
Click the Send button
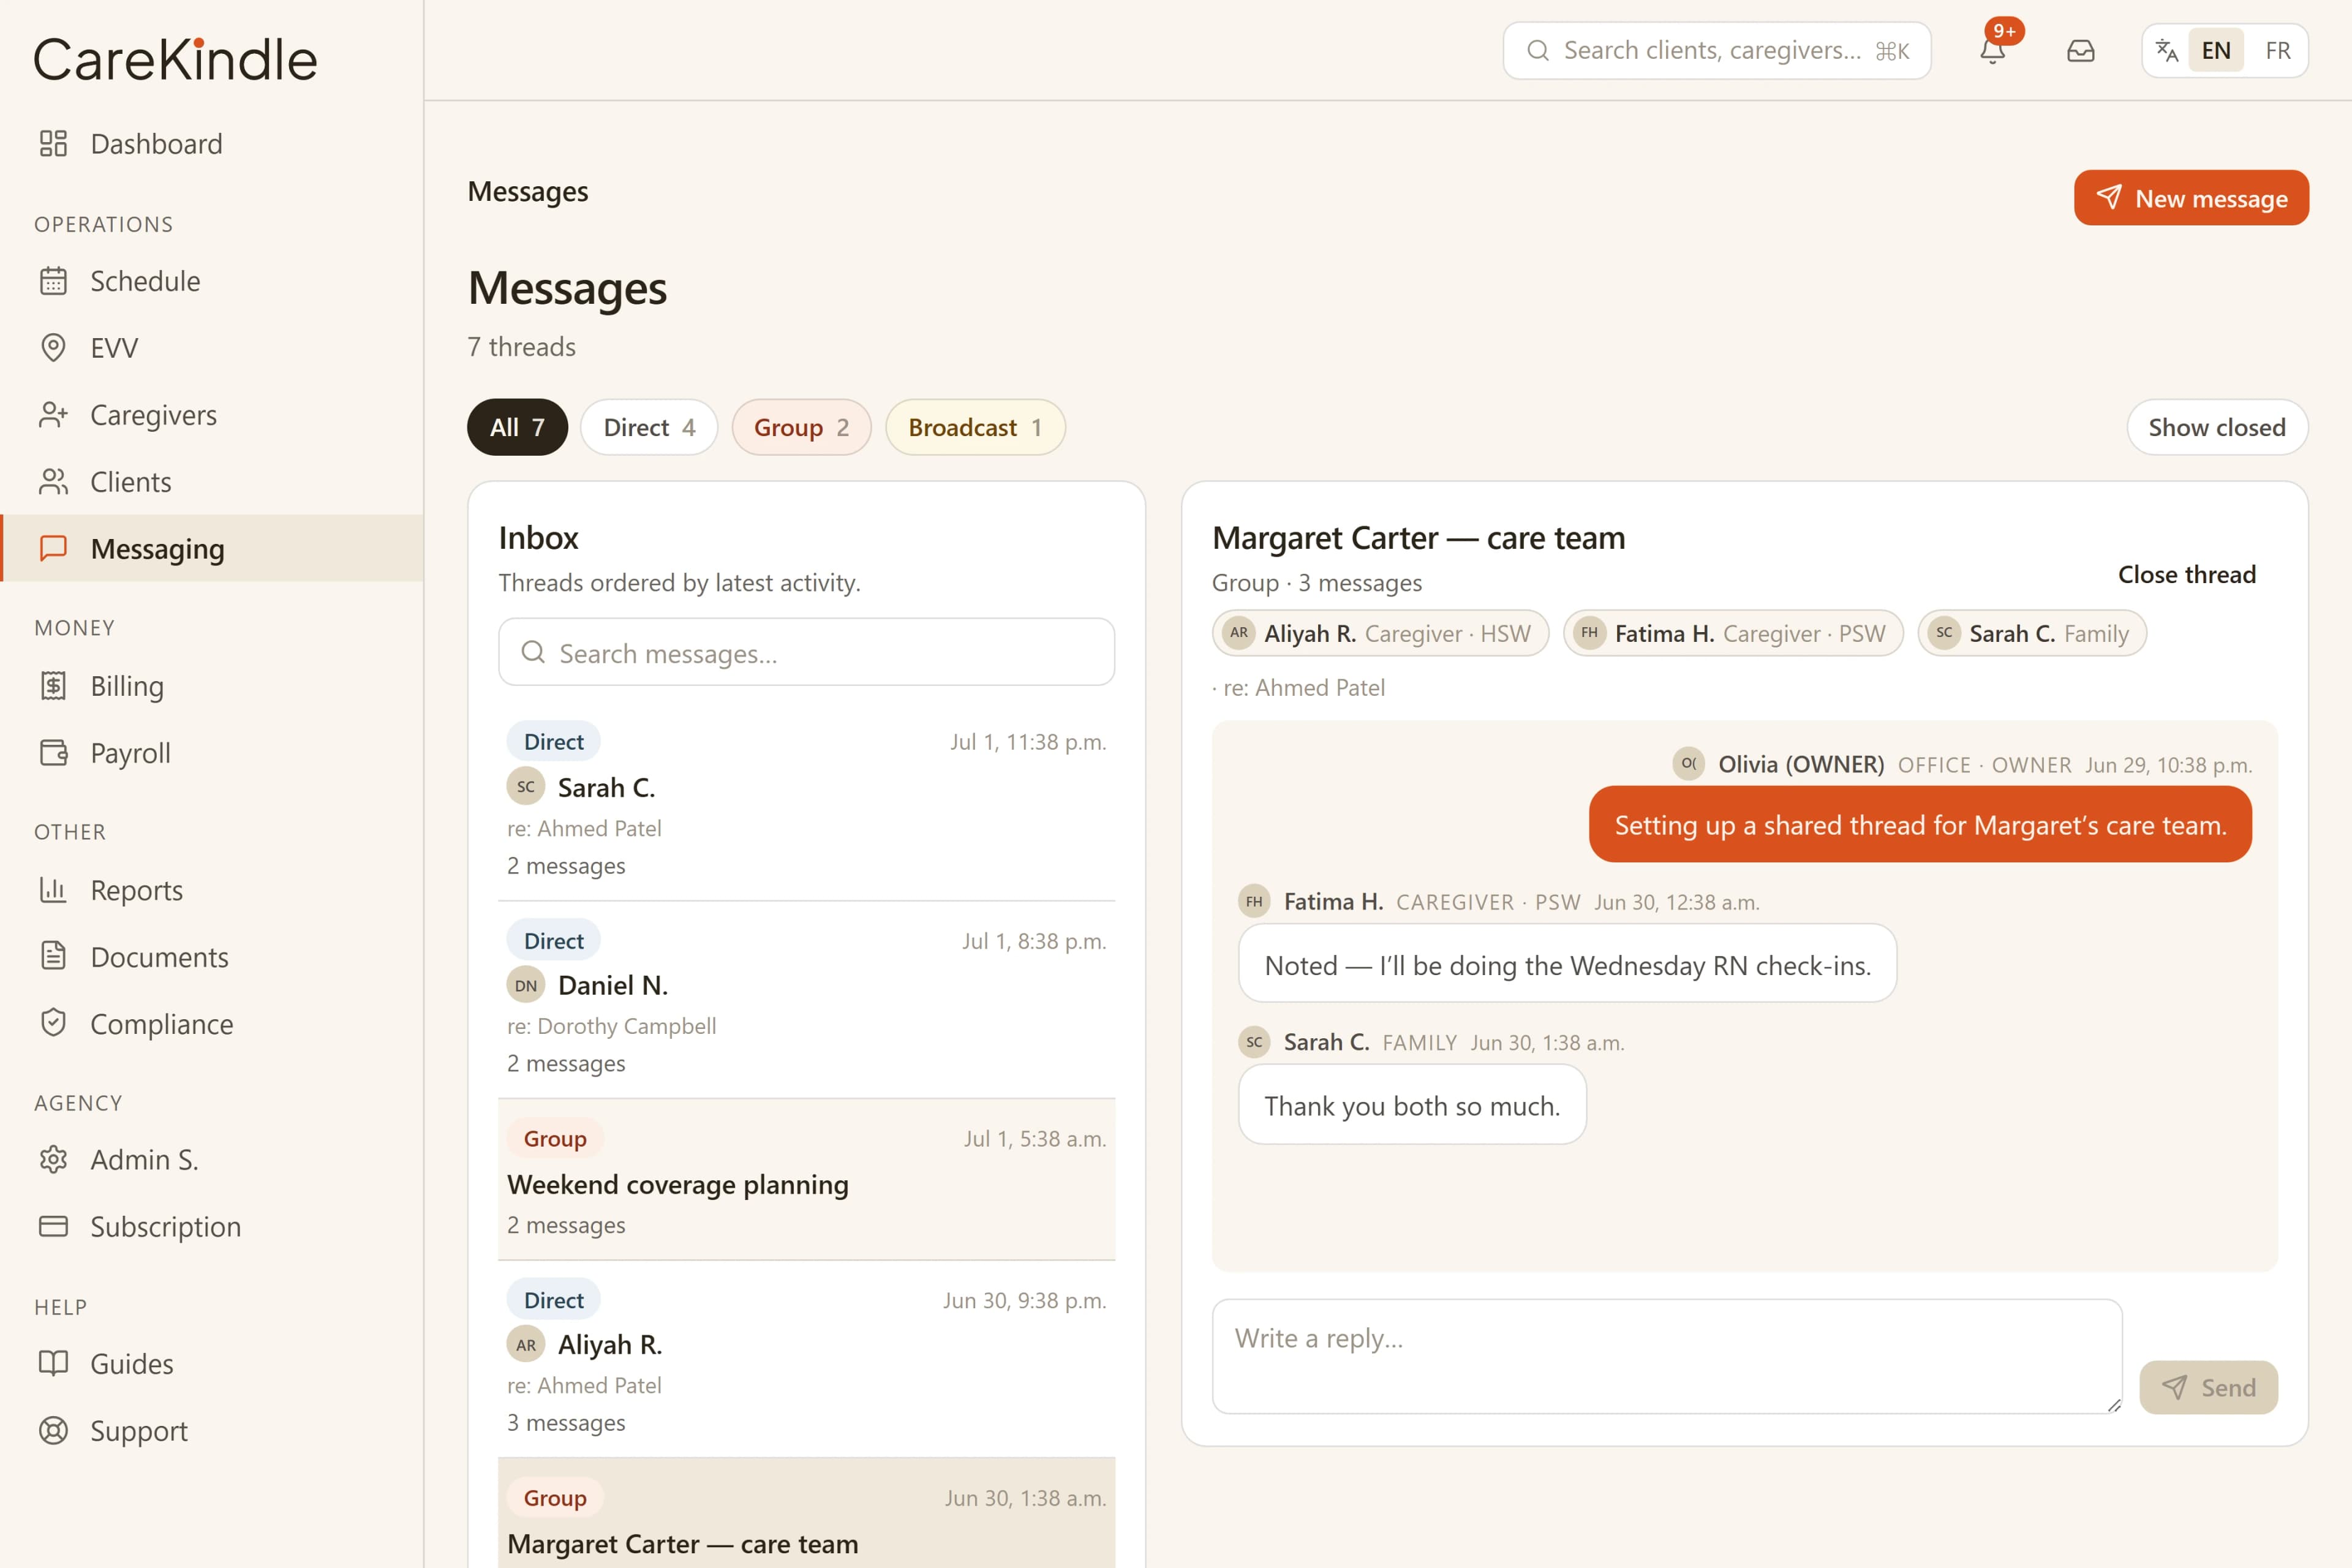point(2208,1387)
